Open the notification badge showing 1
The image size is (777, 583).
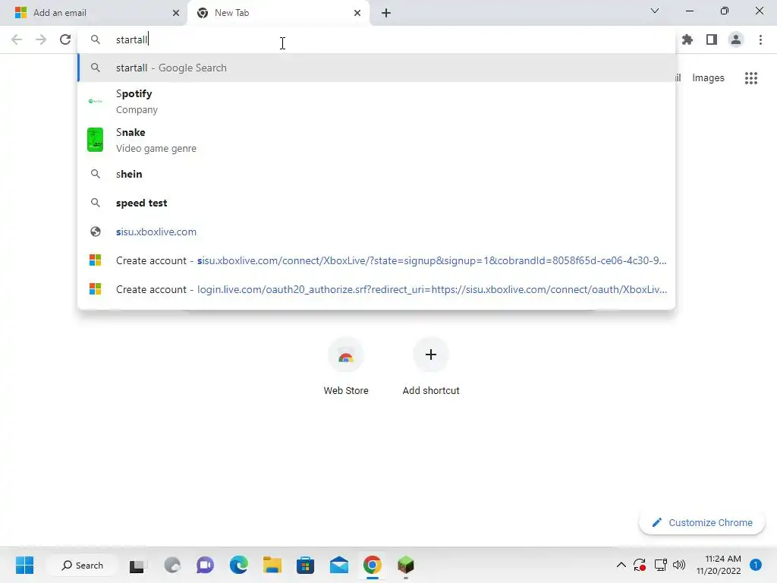pos(756,565)
